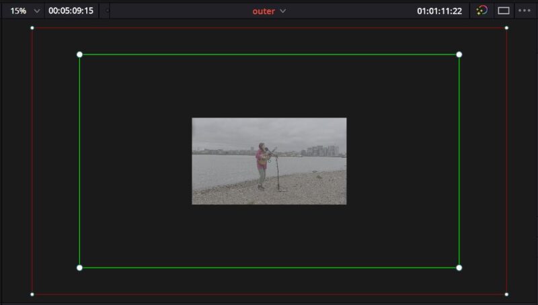Select the green box top-right handle
538x305 pixels.
tap(459, 54)
